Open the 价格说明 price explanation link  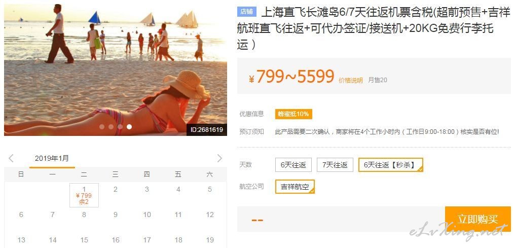(351, 81)
